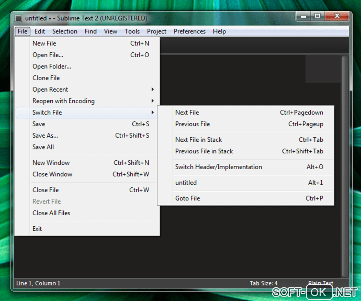Open the Edit menu
This screenshot has height=301, width=361.
(x=40, y=31)
